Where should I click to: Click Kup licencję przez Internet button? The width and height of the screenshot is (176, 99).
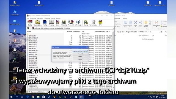coord(80,51)
